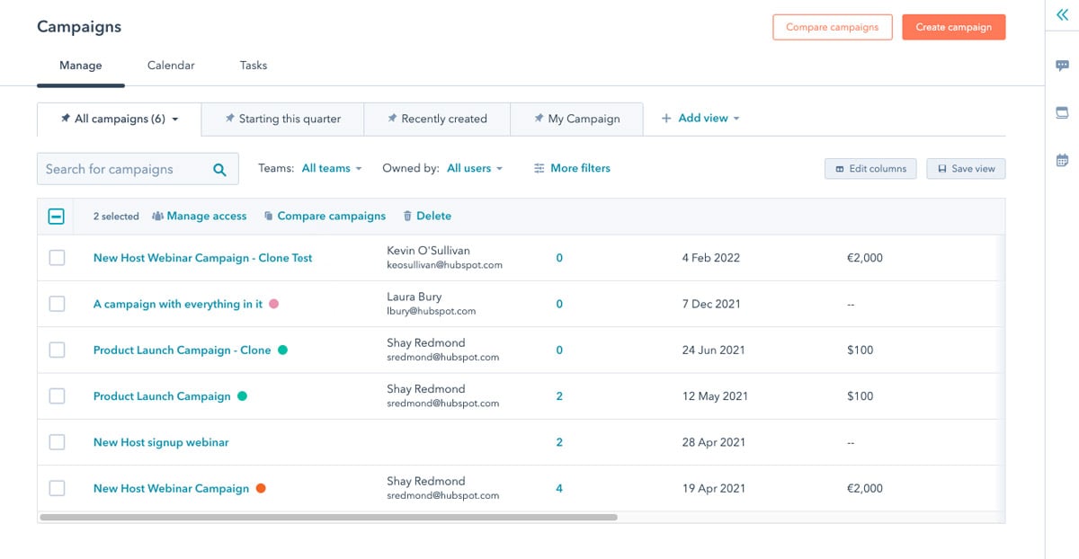1079x559 pixels.
Task: Check the New Host Webinar Campaign - Clone Test row
Action: click(58, 257)
